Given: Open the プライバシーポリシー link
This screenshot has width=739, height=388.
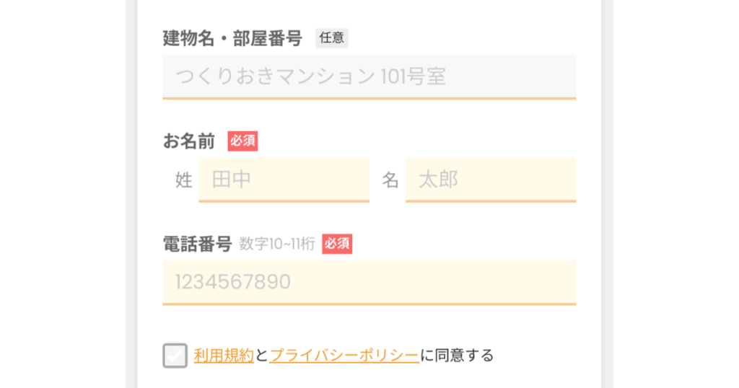Looking at the screenshot, I should click(x=344, y=356).
